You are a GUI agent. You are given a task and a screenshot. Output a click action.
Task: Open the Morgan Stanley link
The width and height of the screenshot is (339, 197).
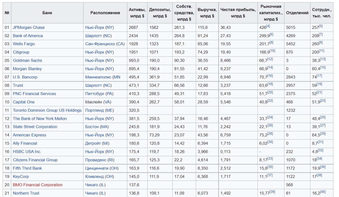coord(27,69)
